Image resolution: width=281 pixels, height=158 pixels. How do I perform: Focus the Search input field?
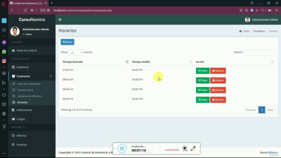click(x=259, y=52)
